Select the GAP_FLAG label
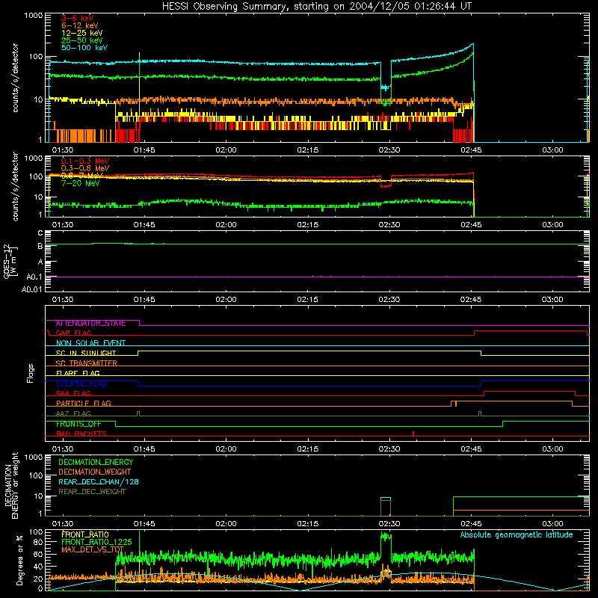Viewport: 598px width, 598px height. [x=73, y=333]
